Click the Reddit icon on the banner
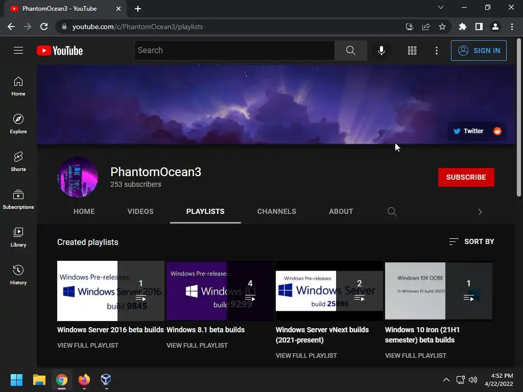This screenshot has width=523, height=392. pos(497,131)
